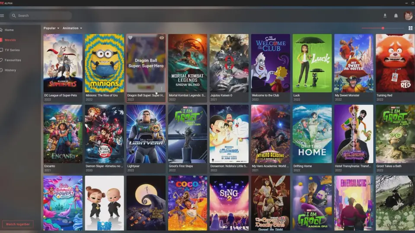The width and height of the screenshot is (415, 233).
Task: Open the downloads icon in header
Action: point(385,16)
